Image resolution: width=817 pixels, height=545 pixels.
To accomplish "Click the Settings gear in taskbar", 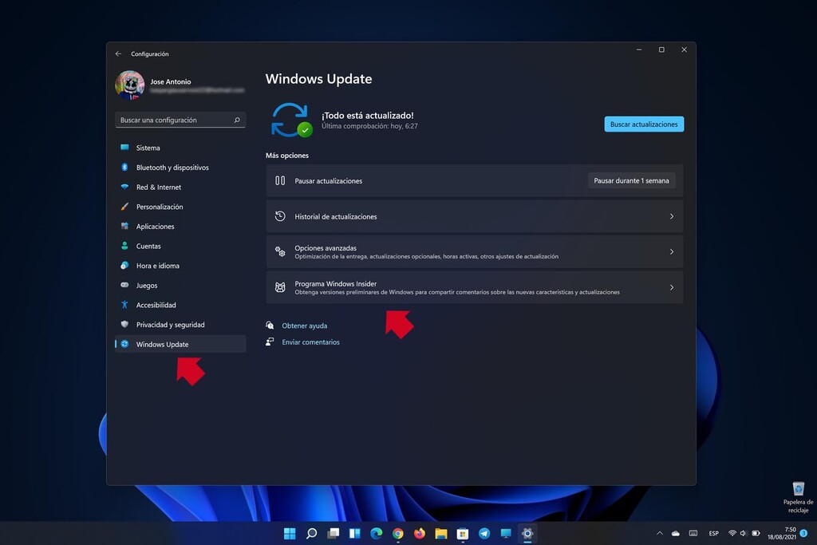I will 527,533.
